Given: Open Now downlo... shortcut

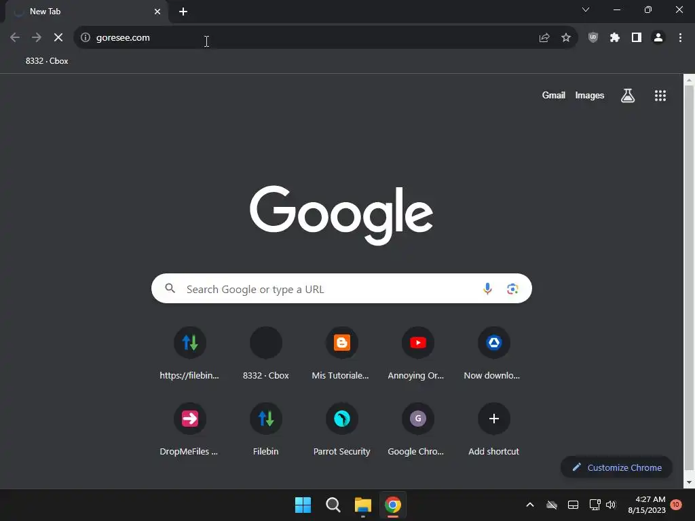Looking at the screenshot, I should [x=494, y=353].
